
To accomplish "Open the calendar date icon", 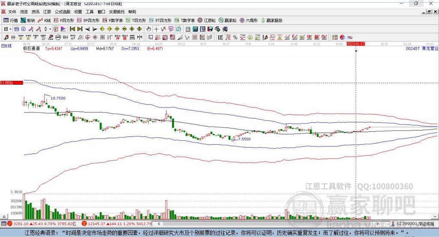I will pyautogui.click(x=188, y=29).
